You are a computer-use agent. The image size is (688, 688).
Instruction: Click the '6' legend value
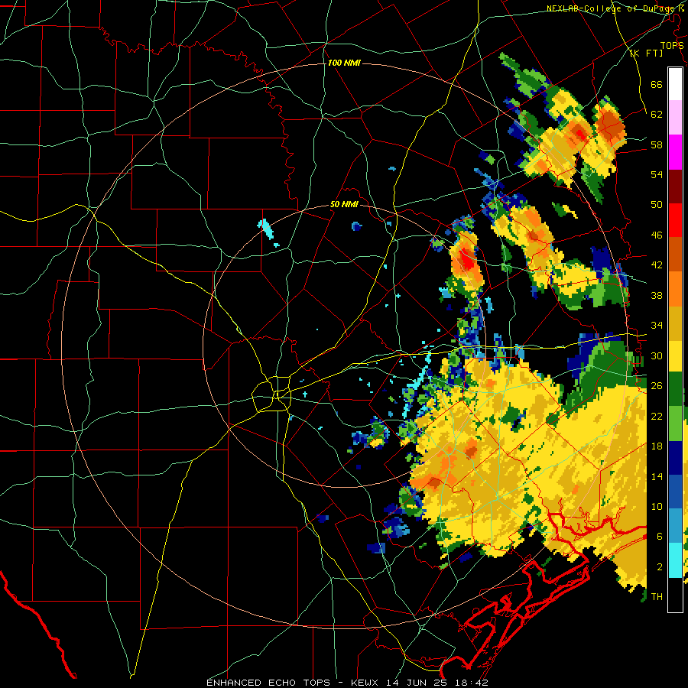tap(660, 537)
